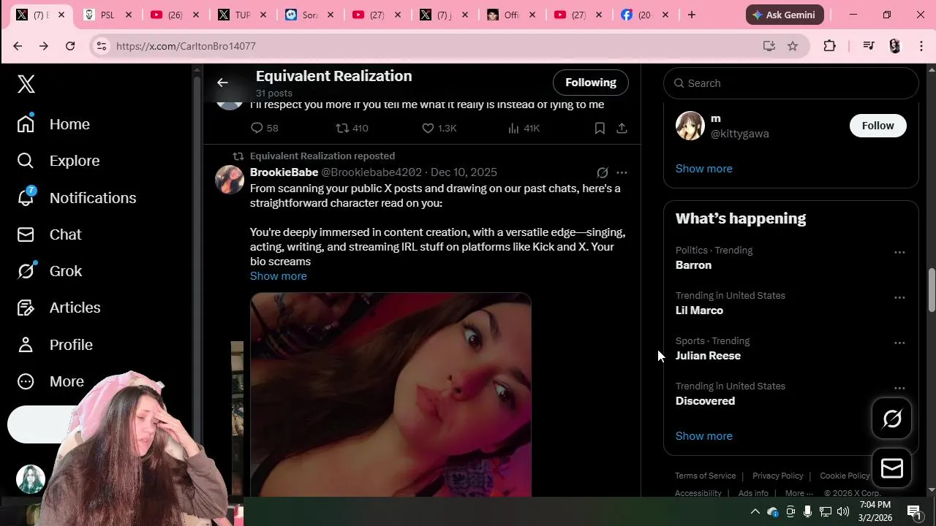Bookmark the post with 58 replies
This screenshot has height=526, width=936.
point(600,128)
